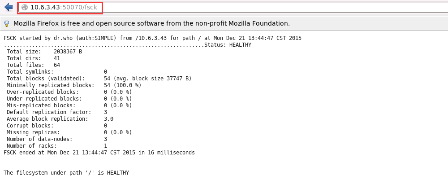This screenshot has height=180, width=448.
Task: Click the 'Average block replication' value 3.0
Action: click(108, 119)
